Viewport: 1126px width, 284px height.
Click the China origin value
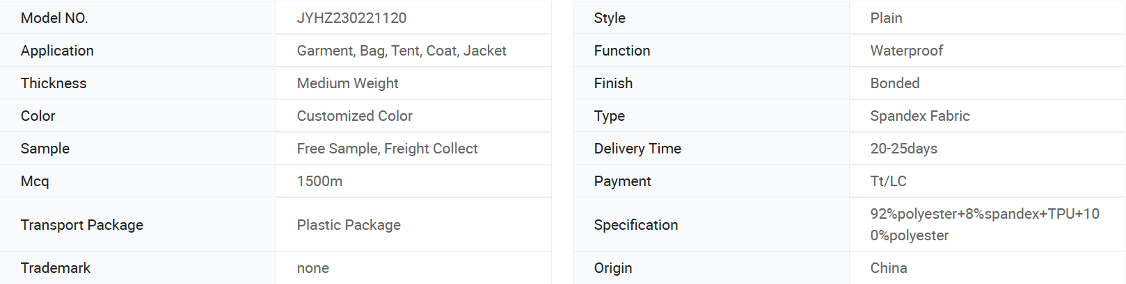point(888,268)
